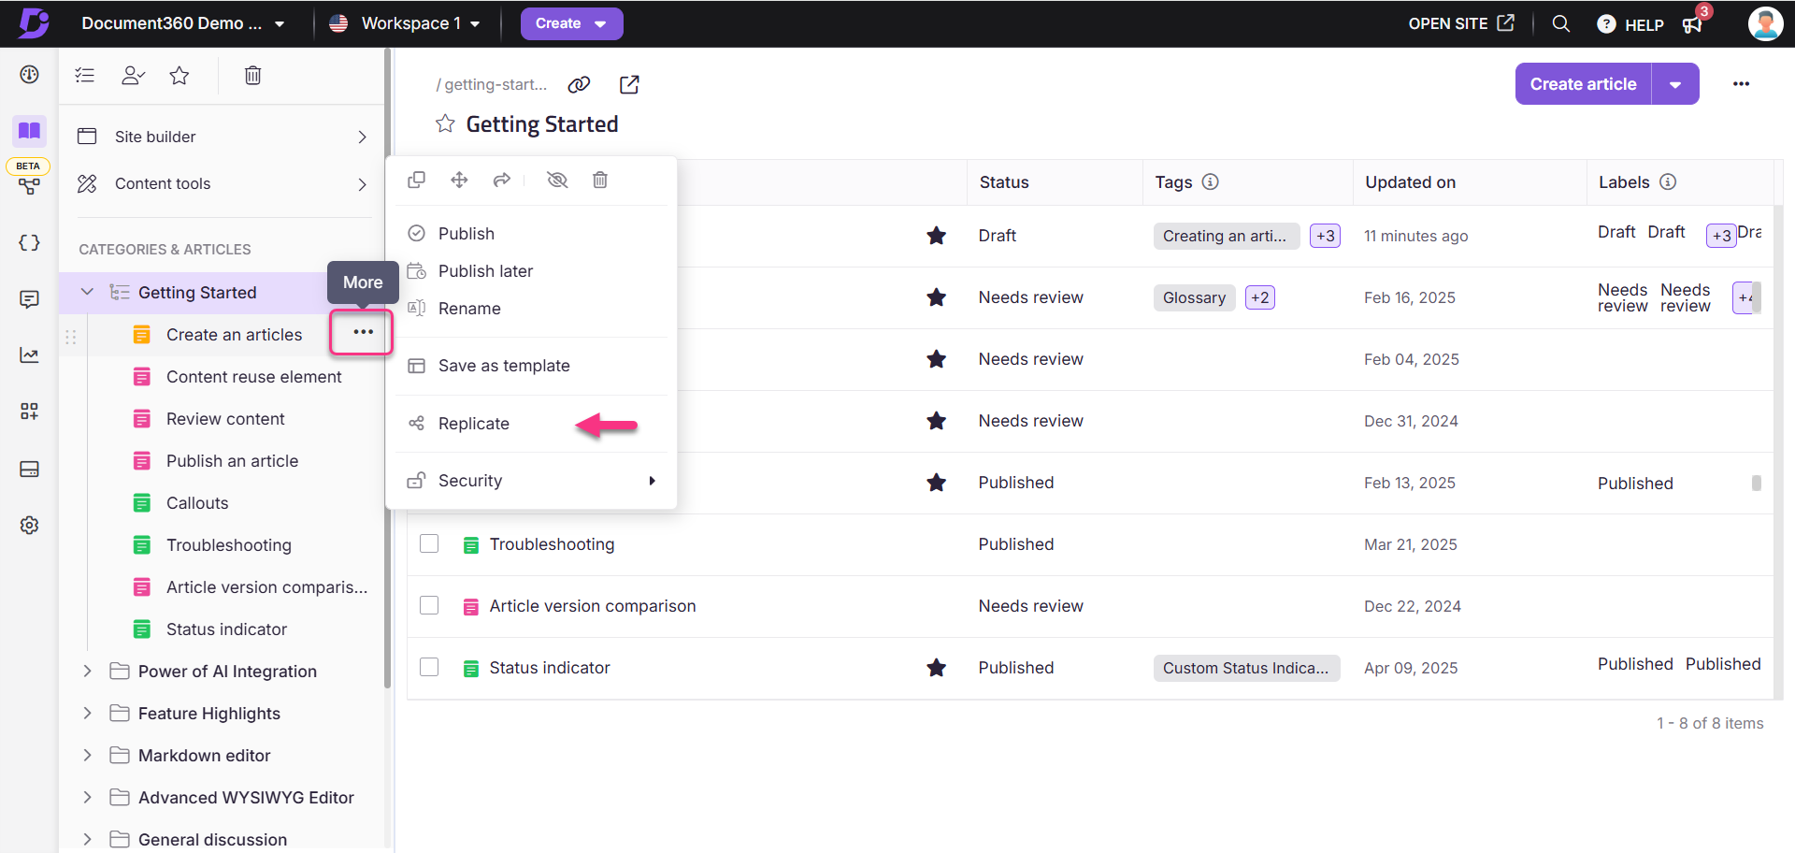The width and height of the screenshot is (1795, 853).
Task: Click the starred items icon in the left toolbar
Action: coord(179,76)
